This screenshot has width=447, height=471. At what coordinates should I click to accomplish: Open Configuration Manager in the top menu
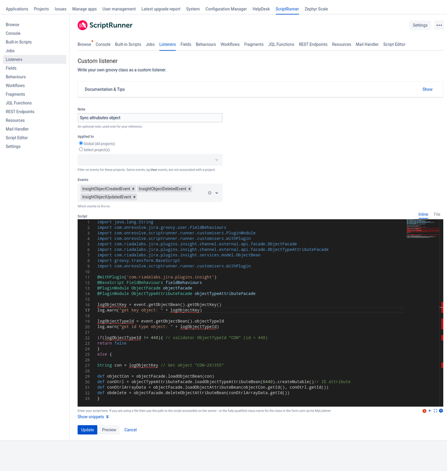click(226, 9)
